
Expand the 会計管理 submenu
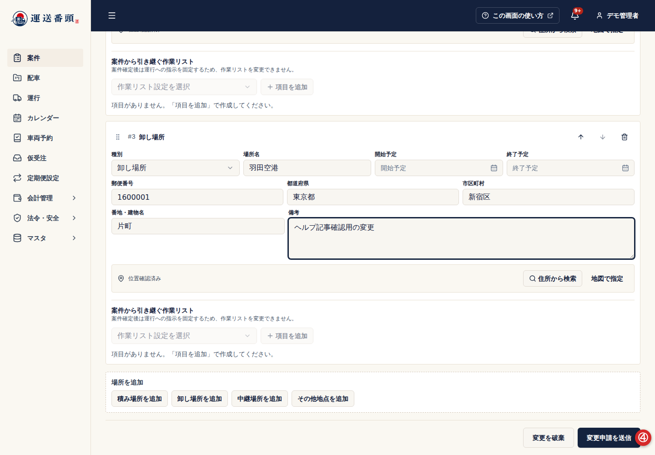(x=45, y=198)
